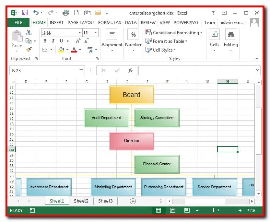Toggle Italic formatting
Viewport: 270px width, 222px height.
[x=53, y=41]
